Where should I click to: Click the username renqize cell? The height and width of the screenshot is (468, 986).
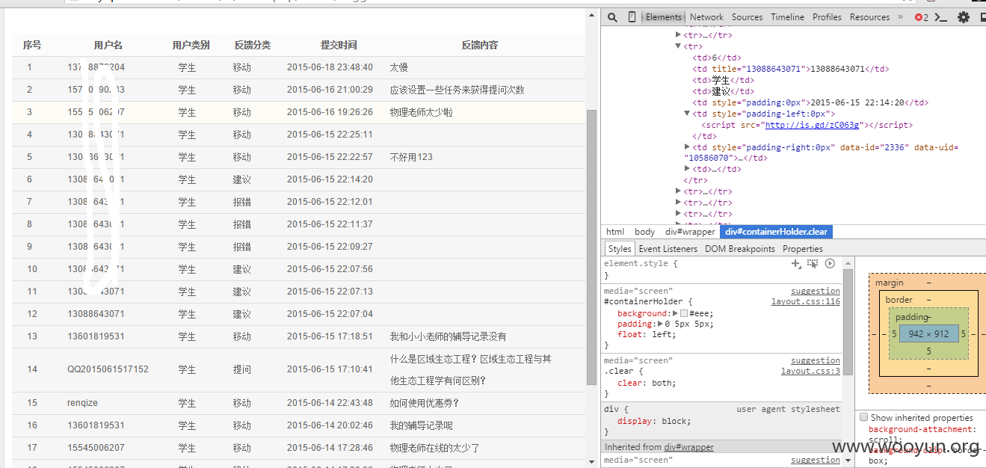(x=82, y=403)
